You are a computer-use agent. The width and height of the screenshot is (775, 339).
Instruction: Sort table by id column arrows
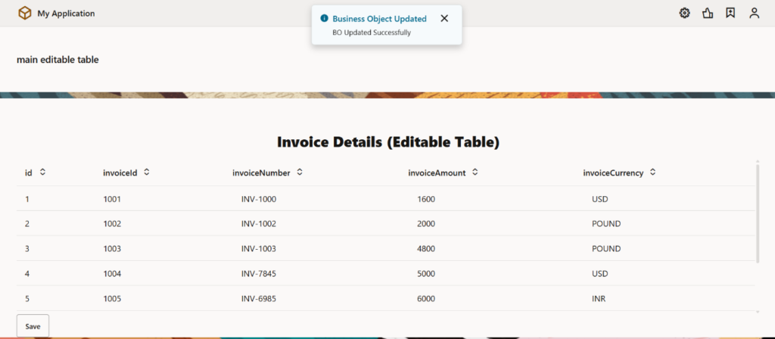coord(42,173)
